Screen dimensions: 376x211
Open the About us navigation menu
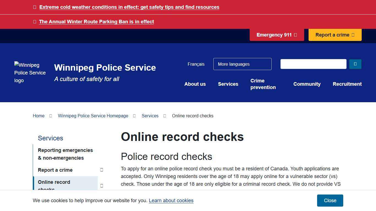[x=195, y=84]
